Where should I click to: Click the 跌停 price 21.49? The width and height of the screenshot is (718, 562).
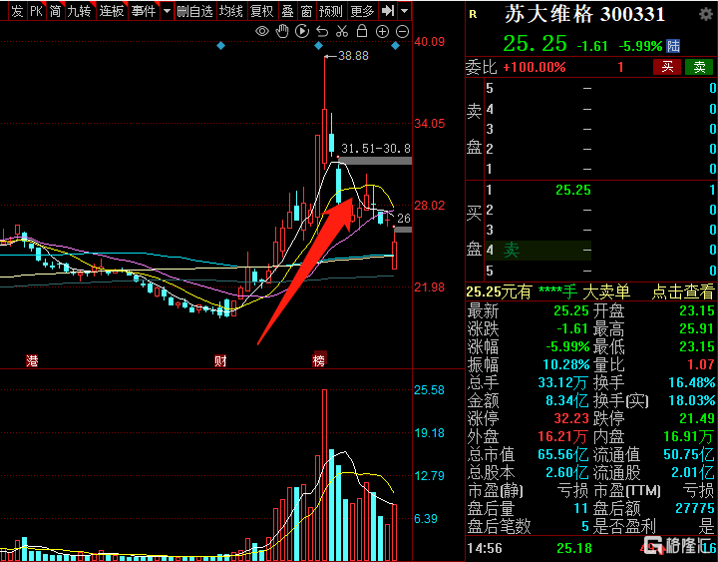tap(697, 418)
